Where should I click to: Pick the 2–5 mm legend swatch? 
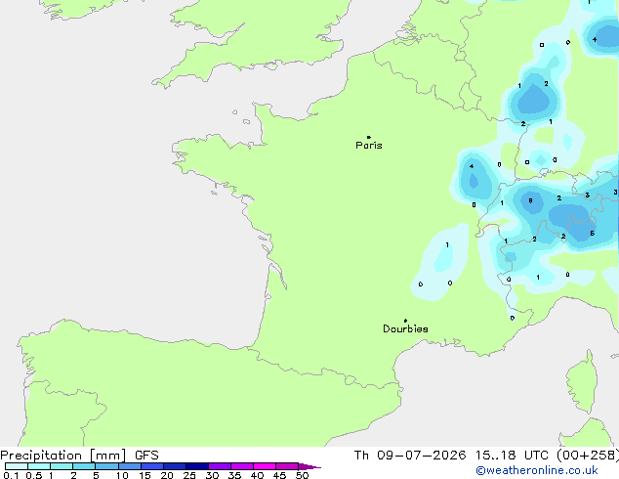84,466
